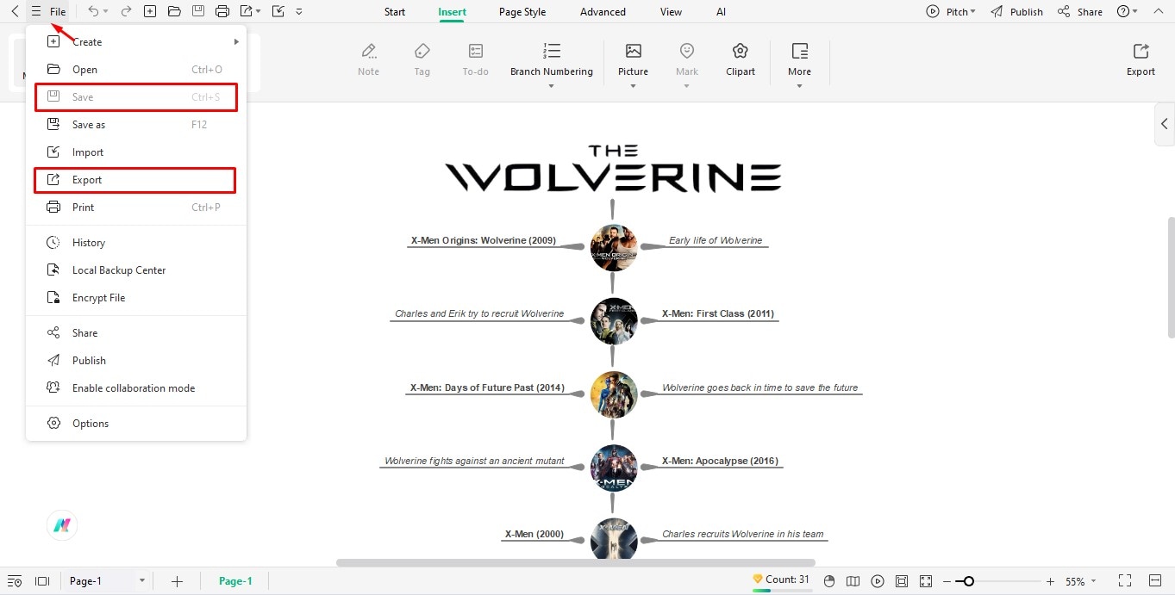This screenshot has height=595, width=1175.
Task: Click the back arrow icon at top-left
Action: tap(15, 12)
